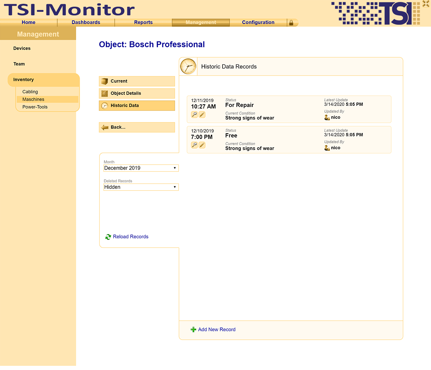Open the Reports tab
Screen dimensions: 431x370
coord(143,22)
